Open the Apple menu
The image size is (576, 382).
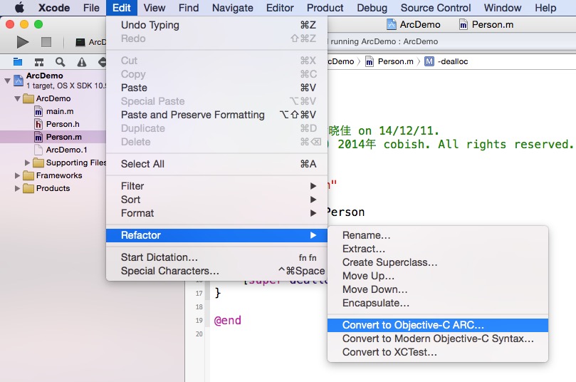[19, 7]
